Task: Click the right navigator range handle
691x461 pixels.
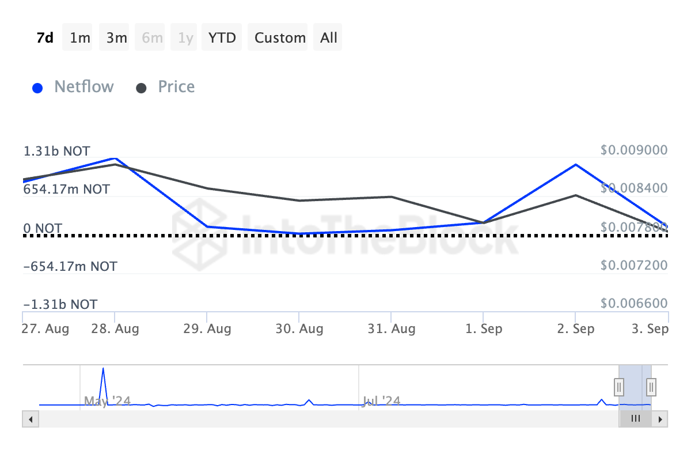Action: [651, 386]
